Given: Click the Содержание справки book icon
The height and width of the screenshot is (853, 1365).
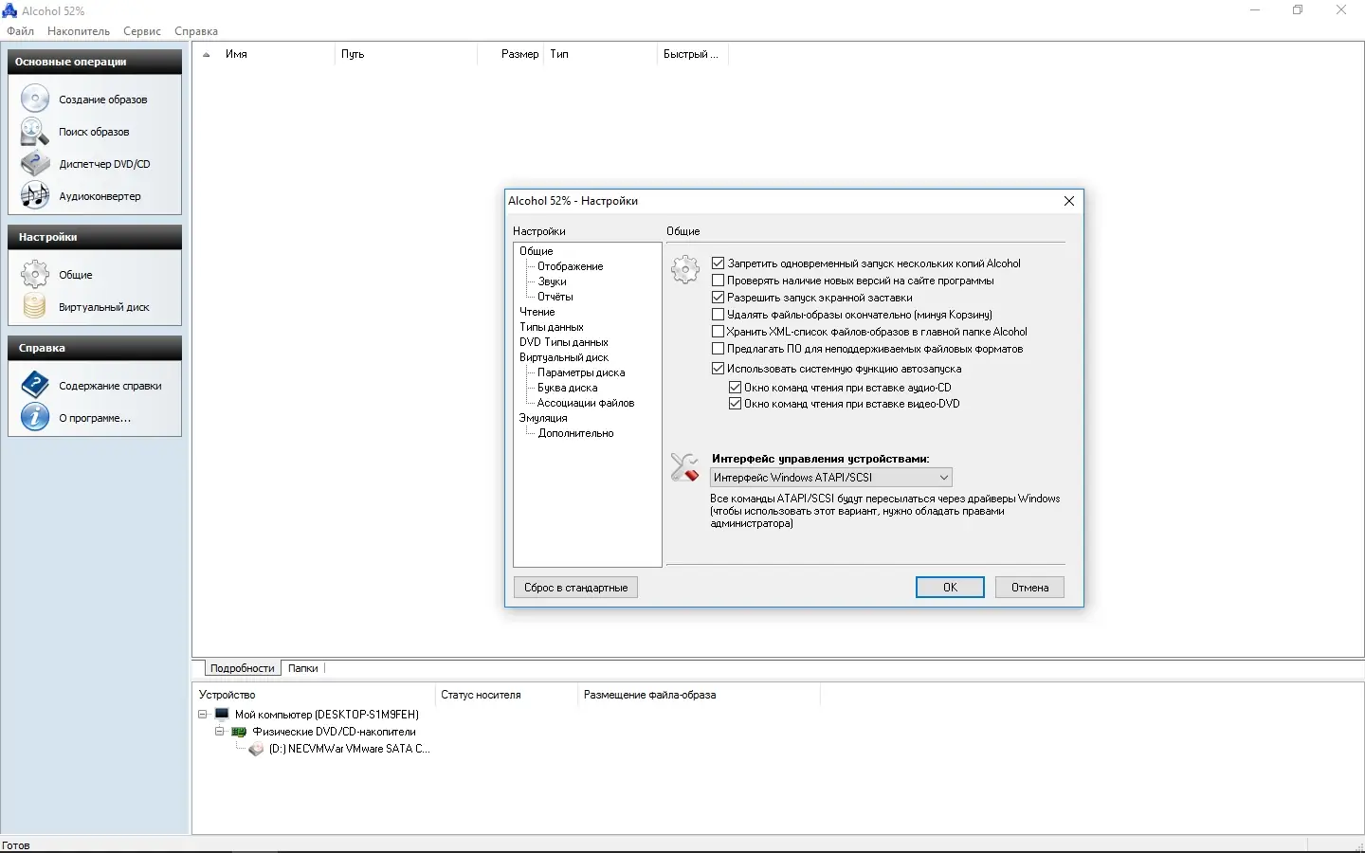Looking at the screenshot, I should [x=35, y=386].
